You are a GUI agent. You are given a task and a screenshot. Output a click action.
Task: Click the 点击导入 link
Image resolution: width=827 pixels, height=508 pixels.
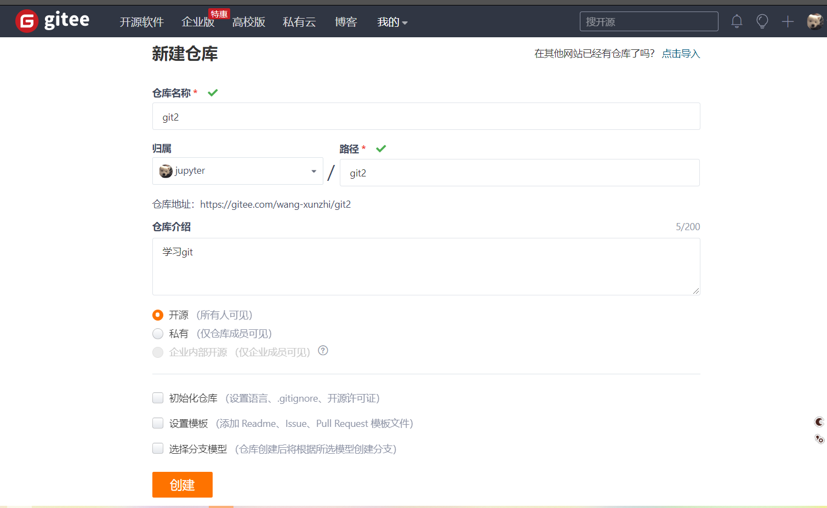coord(681,53)
